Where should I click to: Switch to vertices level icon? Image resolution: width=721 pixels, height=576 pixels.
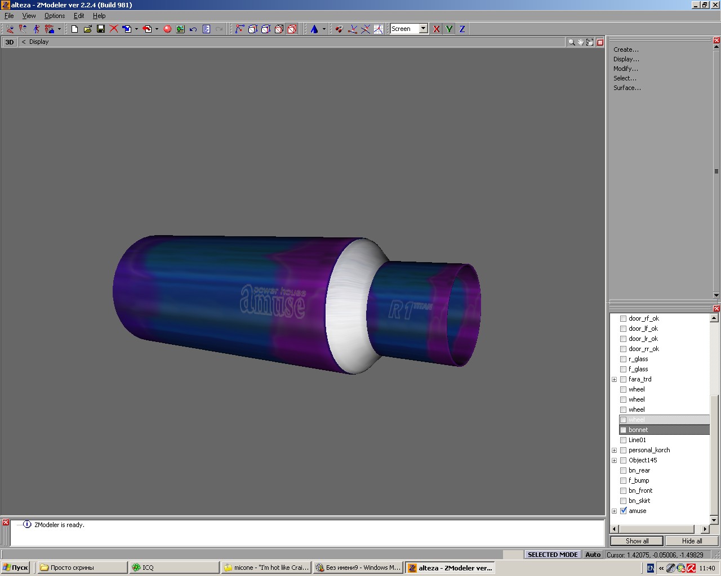(x=239, y=29)
